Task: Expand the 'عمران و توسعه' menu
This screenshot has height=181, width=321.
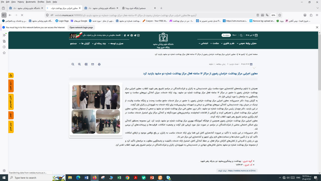Action: coord(116,43)
